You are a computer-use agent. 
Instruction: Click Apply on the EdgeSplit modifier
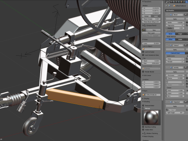(x=175, y=106)
